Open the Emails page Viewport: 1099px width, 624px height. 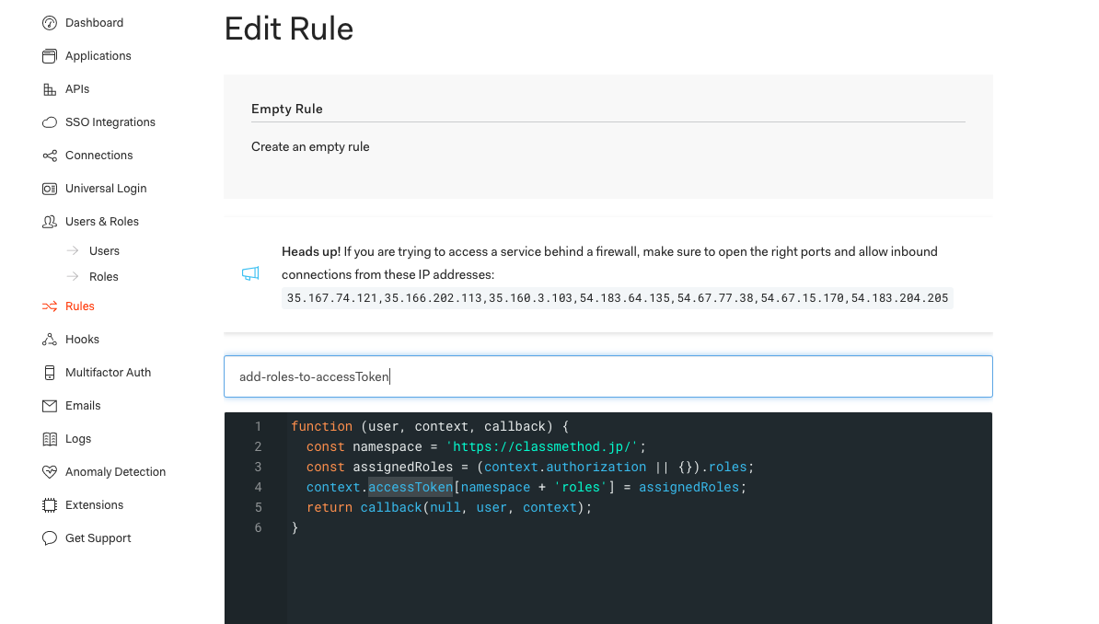click(83, 406)
